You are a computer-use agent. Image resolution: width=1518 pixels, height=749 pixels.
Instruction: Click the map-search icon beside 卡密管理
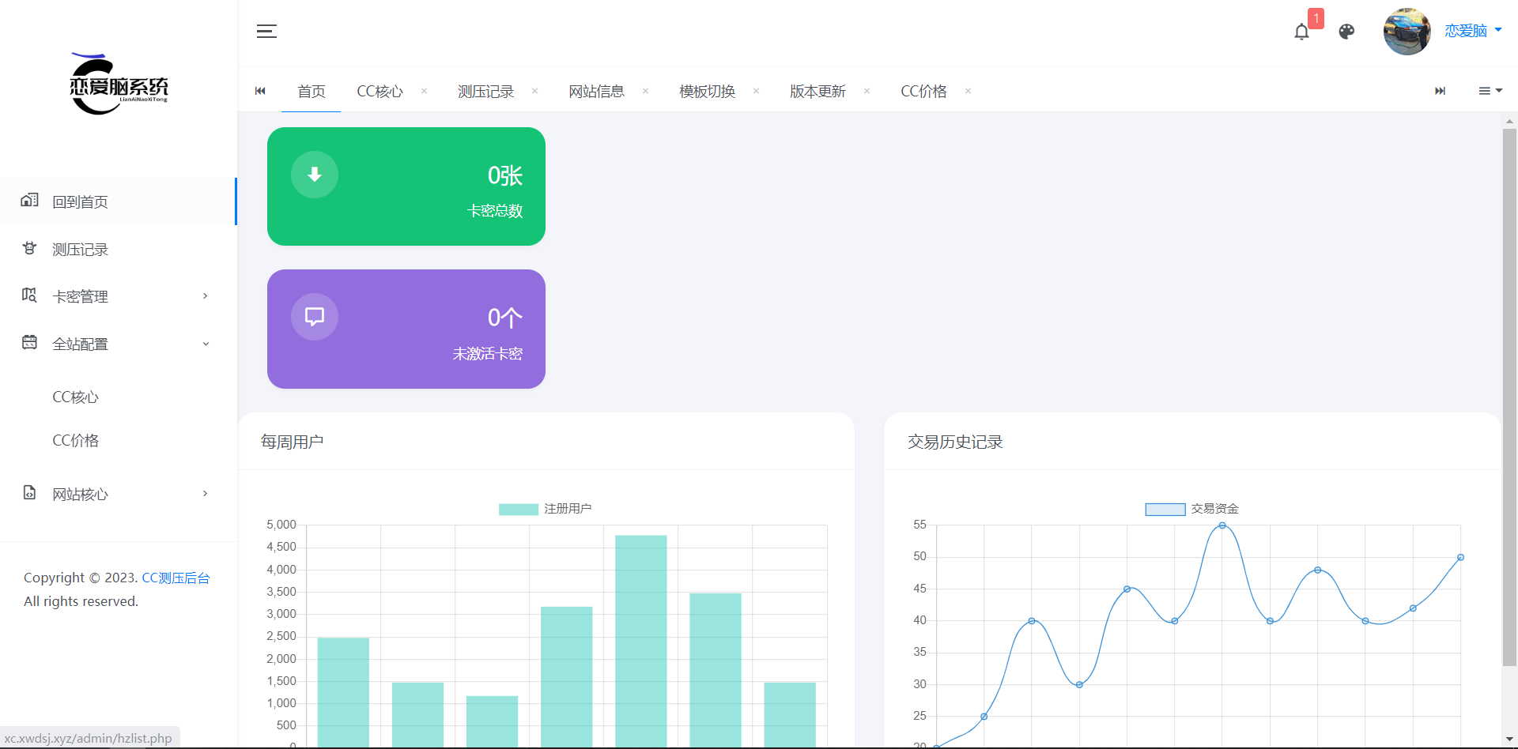click(29, 295)
